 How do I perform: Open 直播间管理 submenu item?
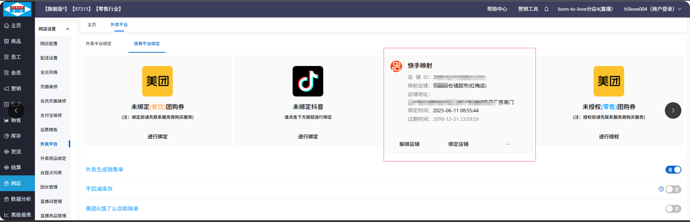(x=51, y=202)
